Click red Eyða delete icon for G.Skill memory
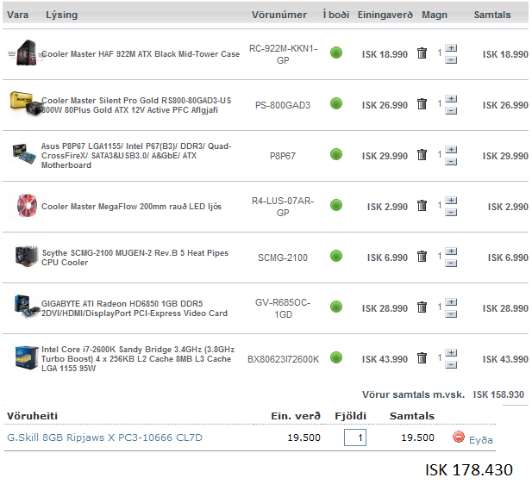Viewport: 532px width, 484px height. point(459,437)
